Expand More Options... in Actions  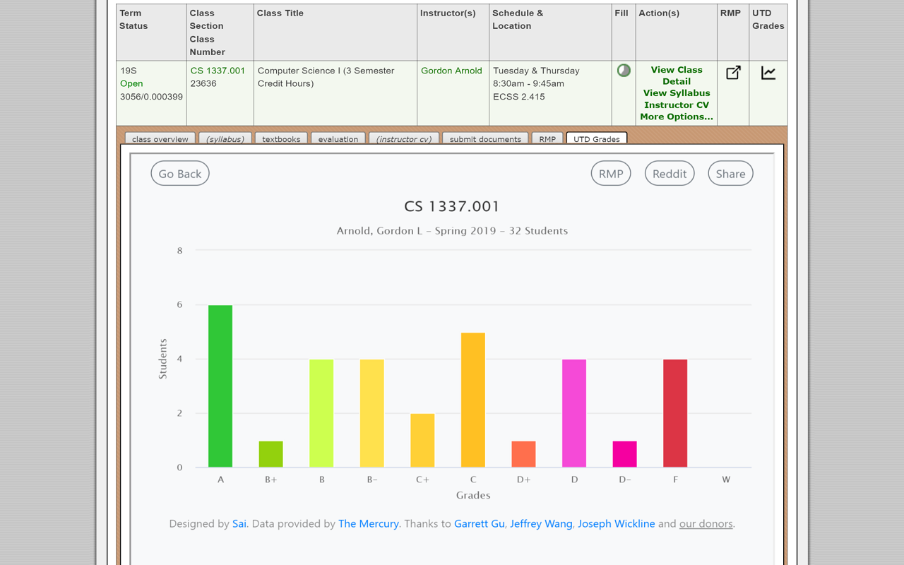tap(677, 117)
